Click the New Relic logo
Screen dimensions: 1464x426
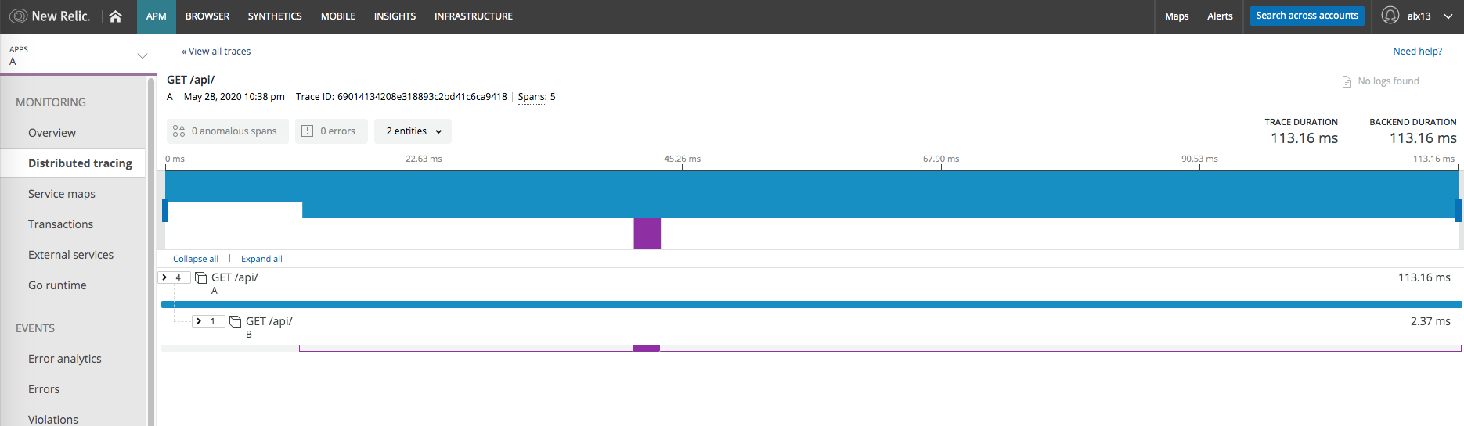pyautogui.click(x=50, y=16)
